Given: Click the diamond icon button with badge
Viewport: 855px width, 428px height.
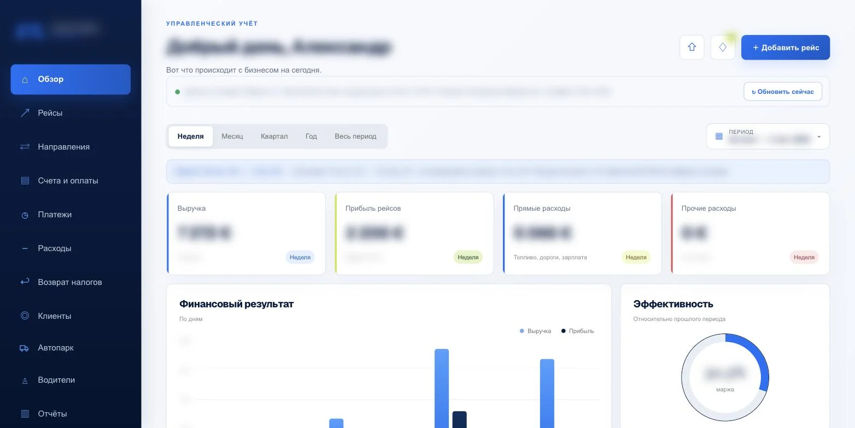Looking at the screenshot, I should [x=723, y=47].
